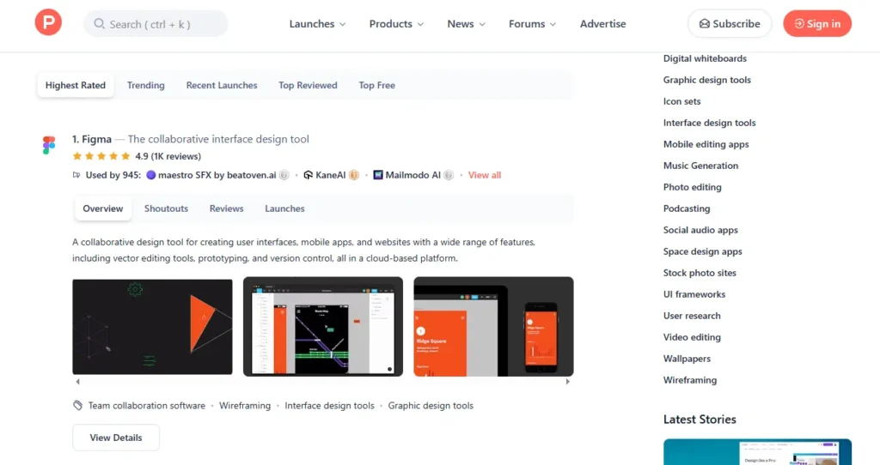Open Wallpapers category
This screenshot has height=465, width=880.
coord(687,359)
